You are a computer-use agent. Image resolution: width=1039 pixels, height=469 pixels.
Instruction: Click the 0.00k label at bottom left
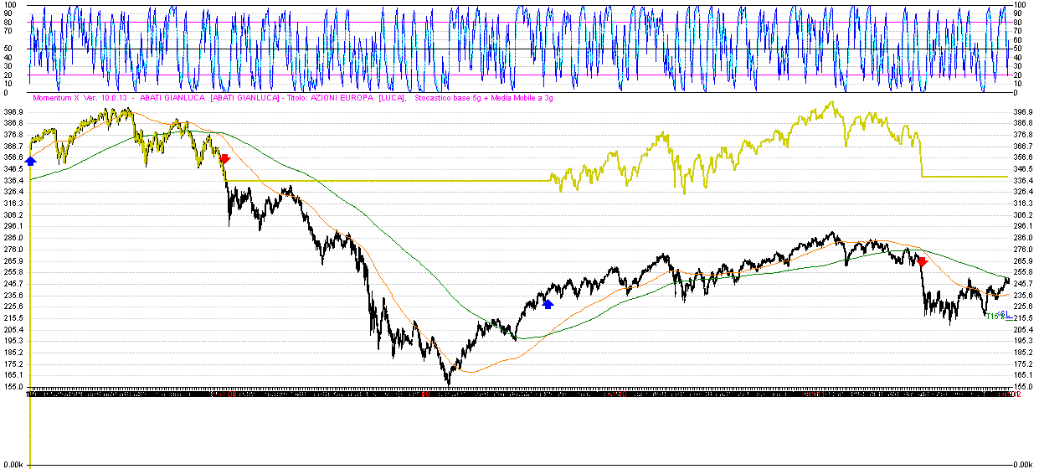point(12,464)
